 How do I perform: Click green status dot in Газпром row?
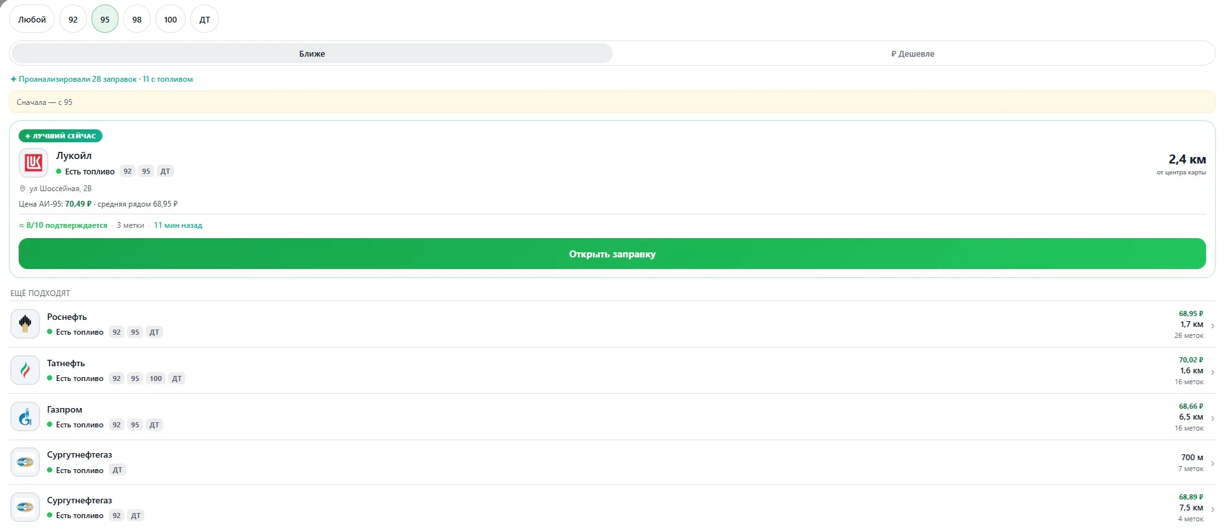pos(50,425)
